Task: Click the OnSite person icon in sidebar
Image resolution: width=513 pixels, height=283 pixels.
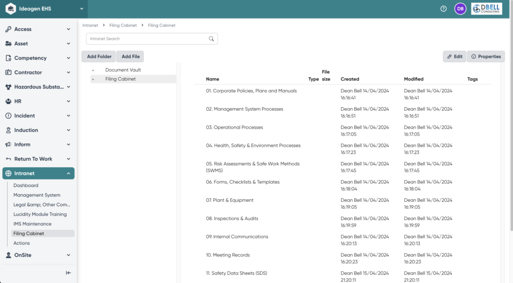Action: [x=8, y=255]
